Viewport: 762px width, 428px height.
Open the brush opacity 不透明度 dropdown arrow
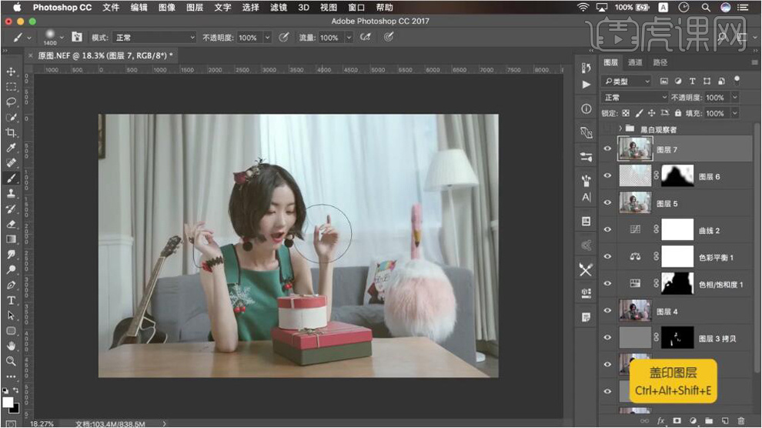coord(267,38)
